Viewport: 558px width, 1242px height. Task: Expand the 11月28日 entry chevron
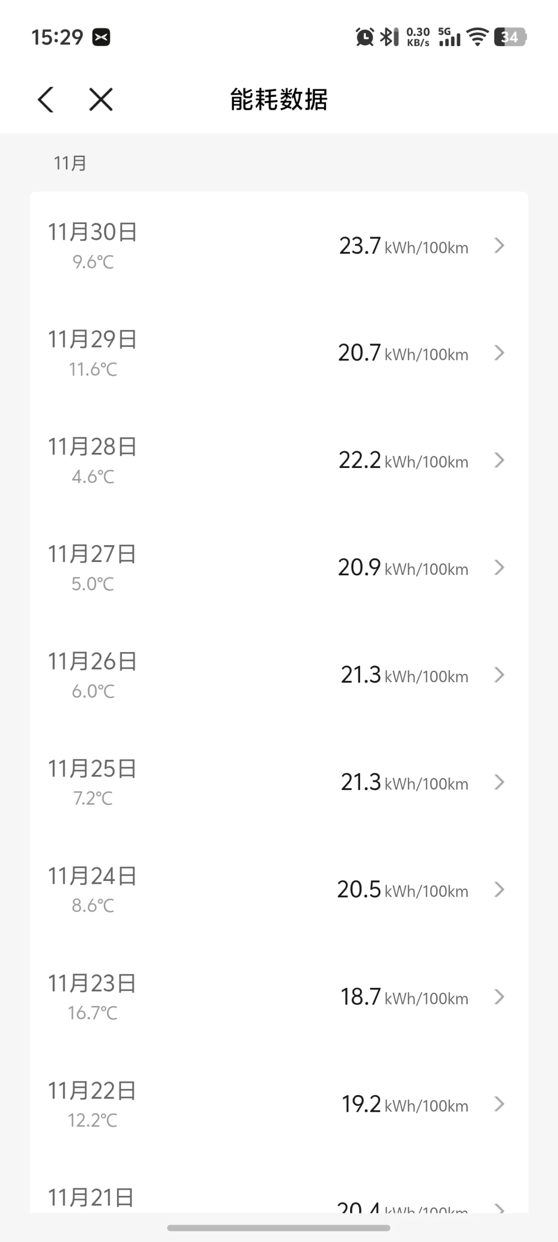pyautogui.click(x=499, y=461)
